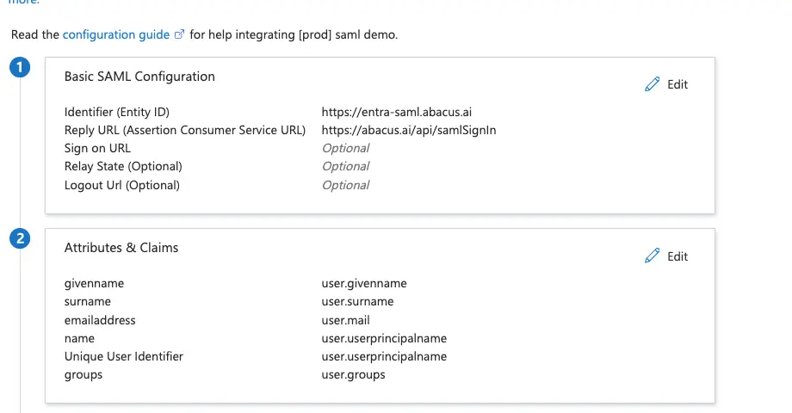Click the Optional value for Logout Url

(345, 185)
